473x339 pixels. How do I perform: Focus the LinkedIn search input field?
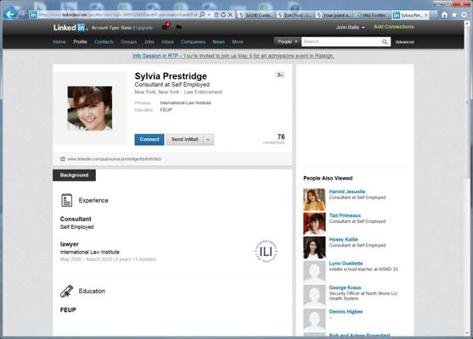(x=341, y=42)
